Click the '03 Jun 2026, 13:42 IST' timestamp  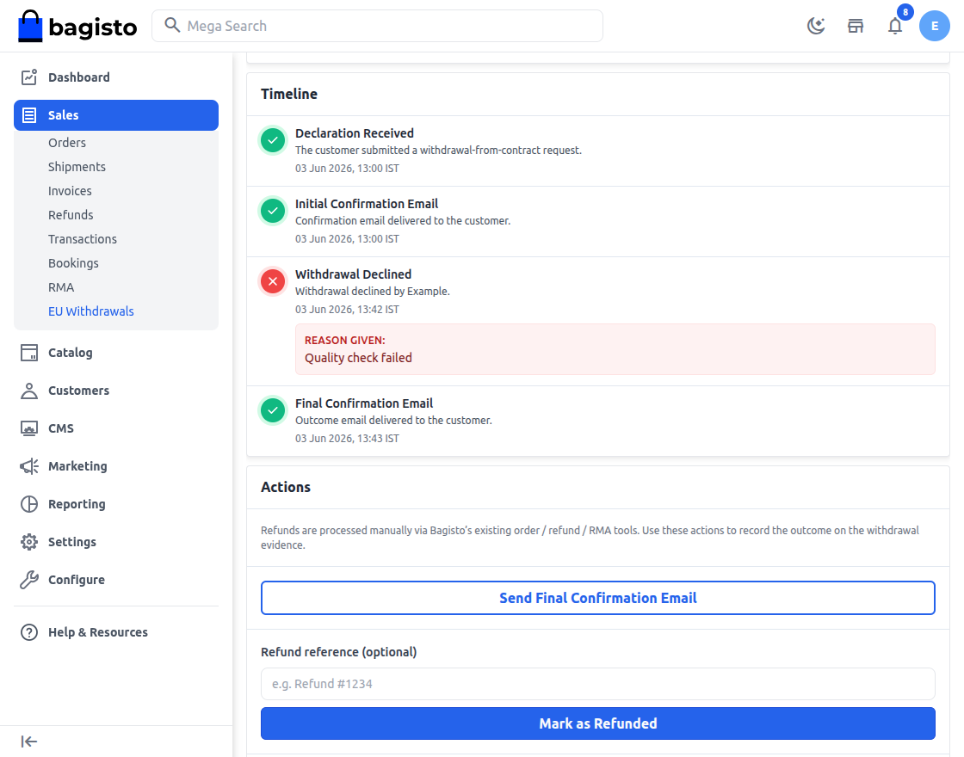(x=347, y=309)
